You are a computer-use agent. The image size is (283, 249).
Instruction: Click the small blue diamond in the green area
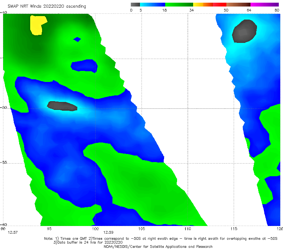[77, 39]
